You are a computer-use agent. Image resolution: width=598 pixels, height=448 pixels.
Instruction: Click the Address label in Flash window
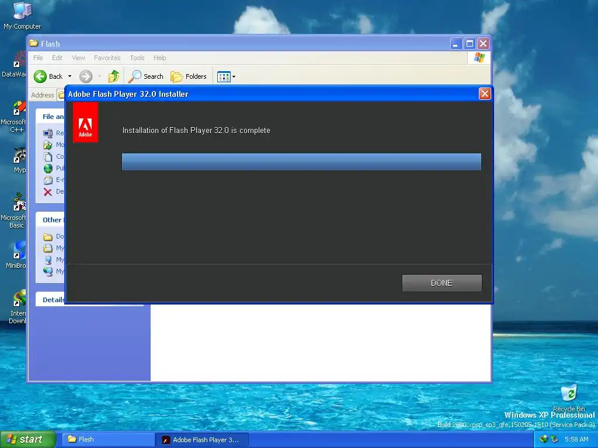click(x=42, y=95)
